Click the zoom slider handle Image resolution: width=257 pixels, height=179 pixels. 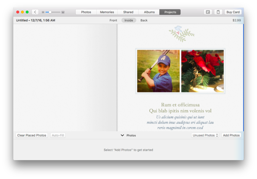[50, 12]
